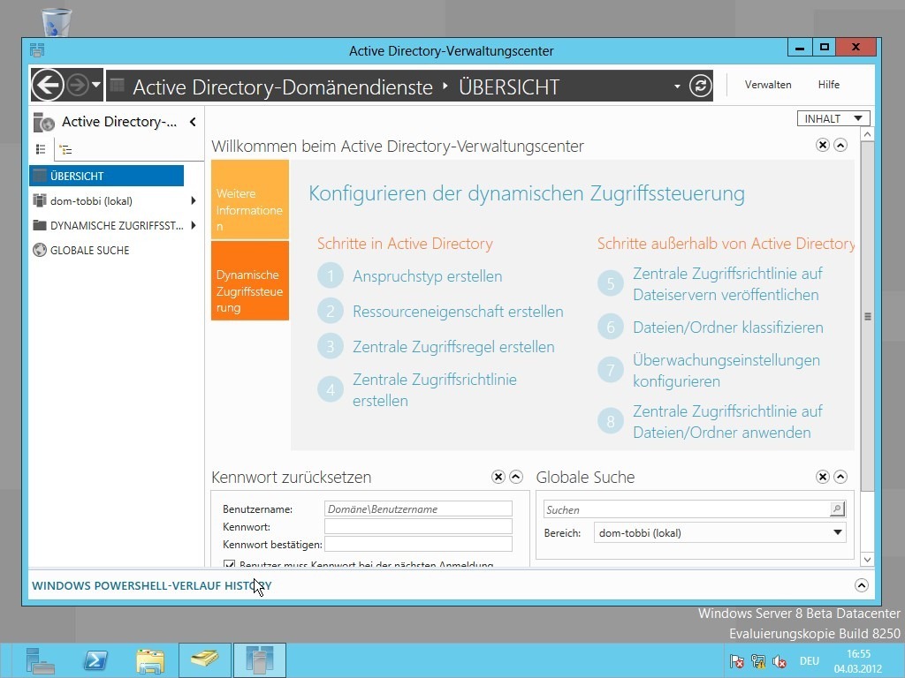Expand the DYNAMISCHE ZUGRIFFSST... submenu arrow

(x=193, y=225)
